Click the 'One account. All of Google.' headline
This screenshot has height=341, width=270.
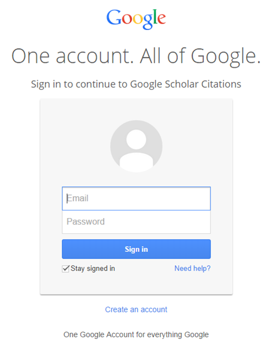point(136,56)
